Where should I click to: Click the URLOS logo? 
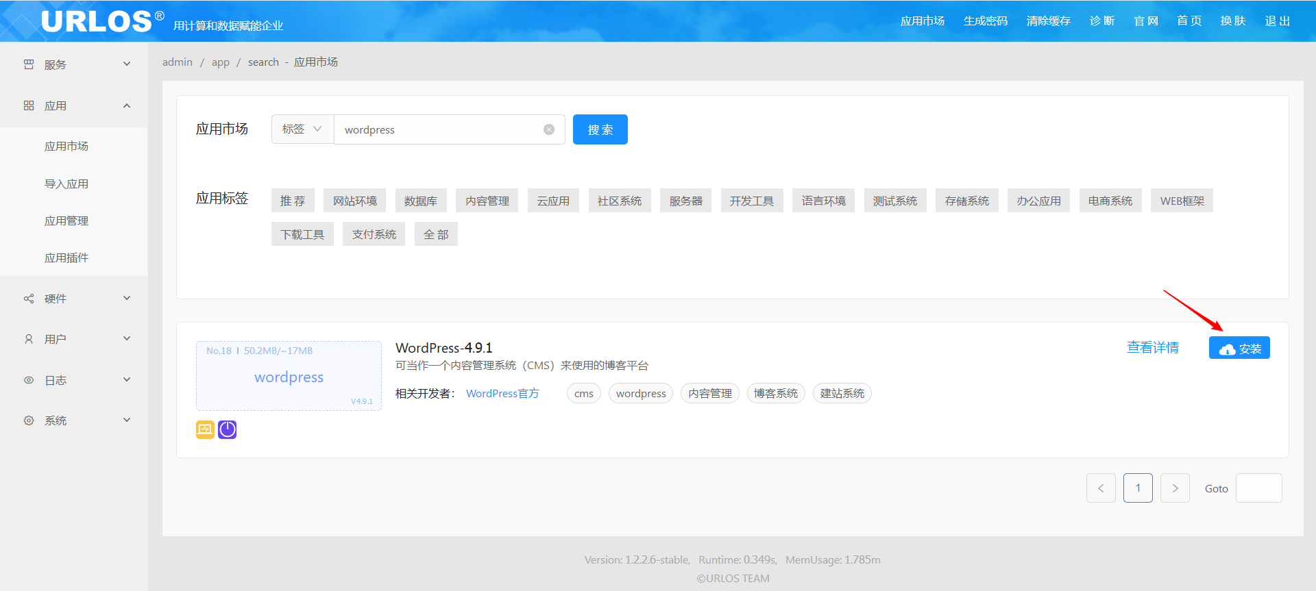point(103,21)
